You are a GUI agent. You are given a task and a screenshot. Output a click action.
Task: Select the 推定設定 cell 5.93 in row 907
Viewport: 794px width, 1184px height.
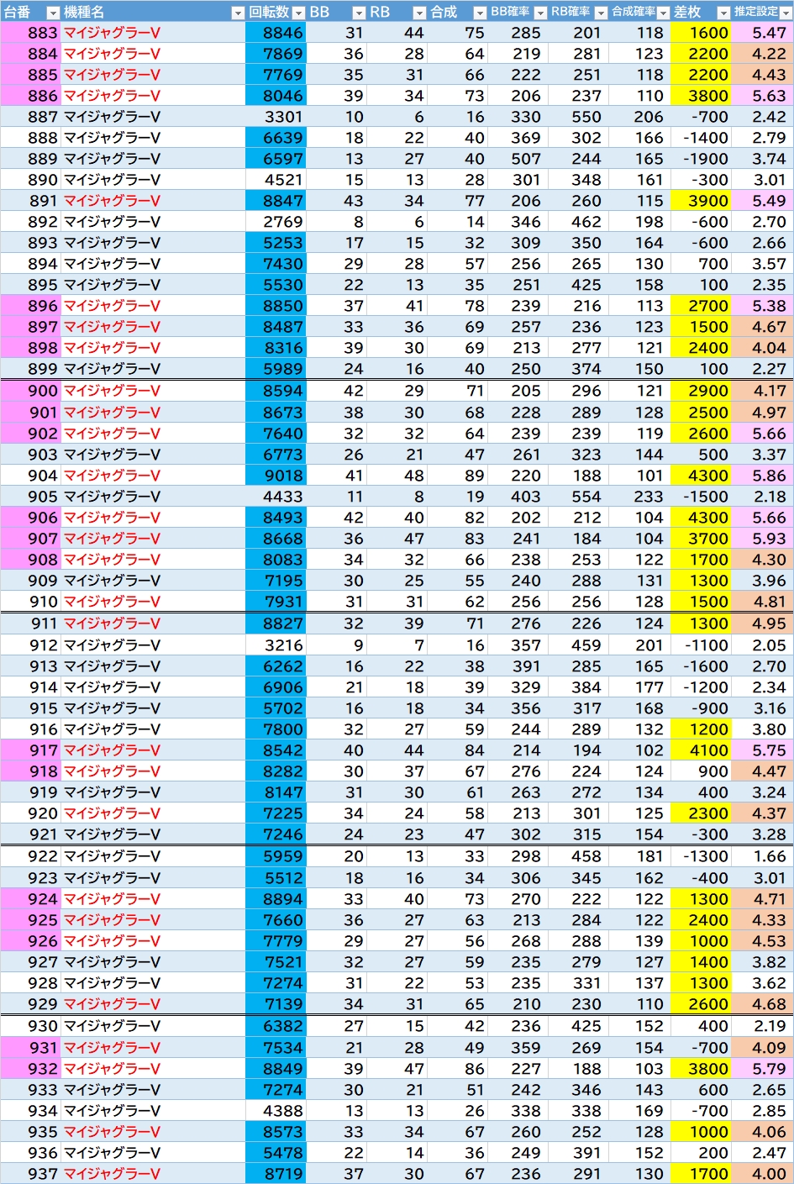(762, 539)
